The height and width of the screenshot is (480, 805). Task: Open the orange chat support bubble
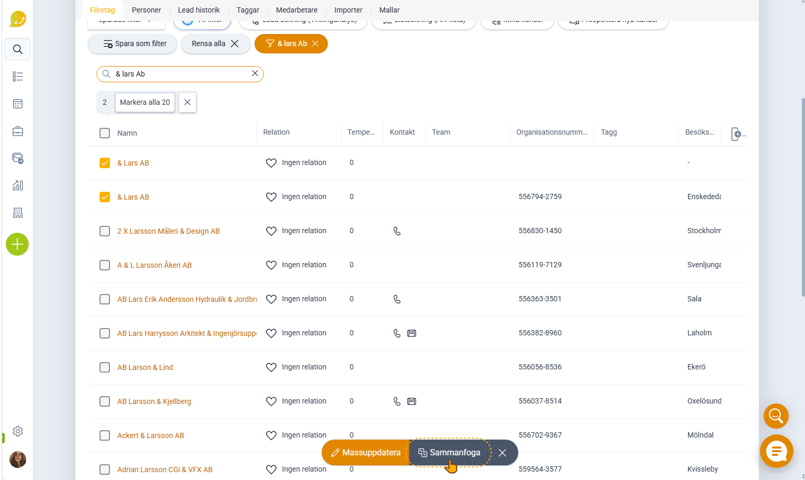pyautogui.click(x=777, y=451)
